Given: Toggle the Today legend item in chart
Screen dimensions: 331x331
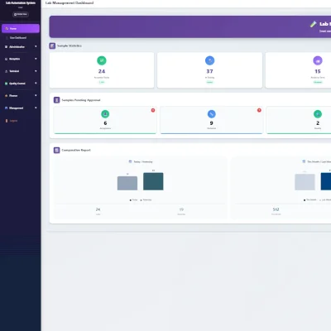Looking at the screenshot, I should (133, 200).
